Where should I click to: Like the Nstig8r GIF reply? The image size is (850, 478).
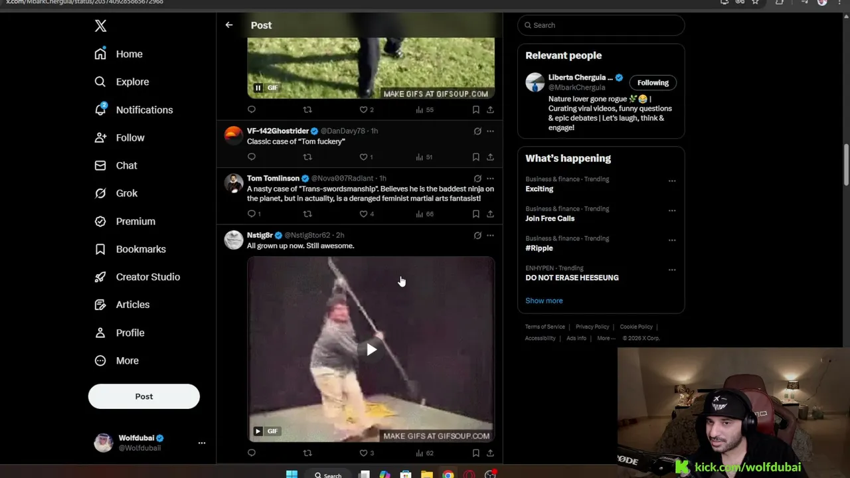pos(363,453)
